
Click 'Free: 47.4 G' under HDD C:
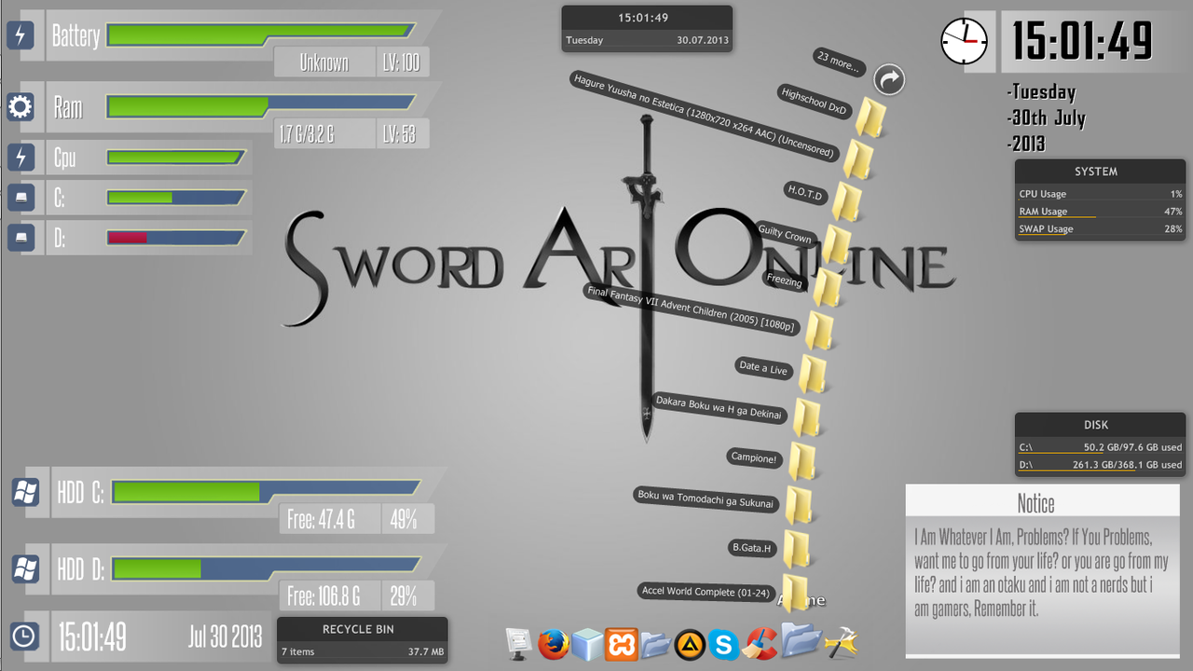click(322, 520)
